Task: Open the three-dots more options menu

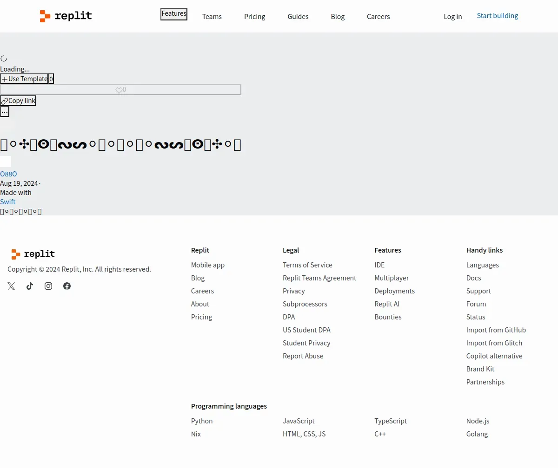Action: (5, 111)
